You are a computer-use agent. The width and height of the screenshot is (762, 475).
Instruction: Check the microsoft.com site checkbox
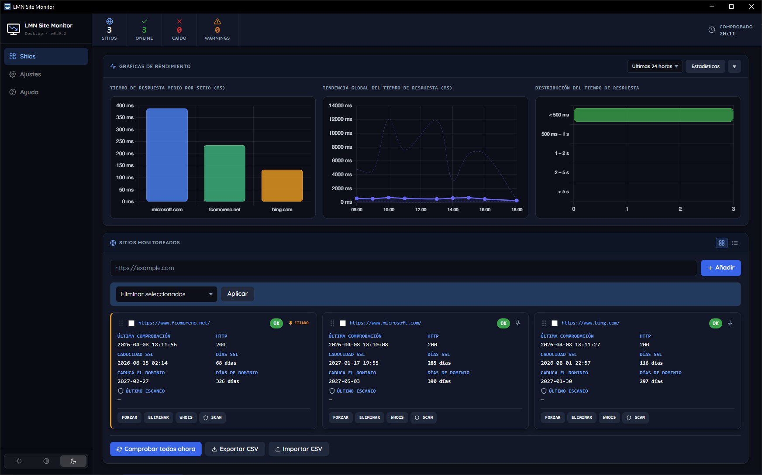(343, 323)
